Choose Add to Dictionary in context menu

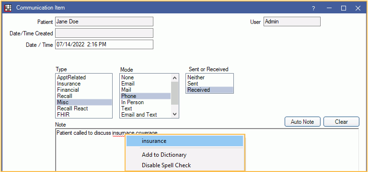[184, 155]
